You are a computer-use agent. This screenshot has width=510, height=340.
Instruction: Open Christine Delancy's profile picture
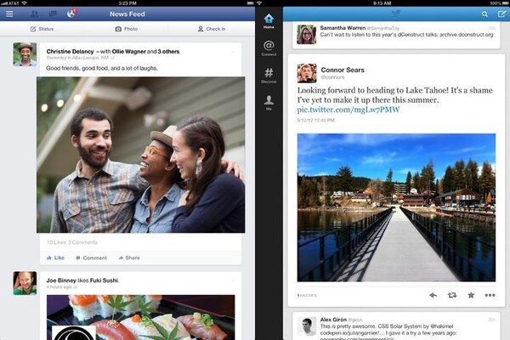click(25, 54)
